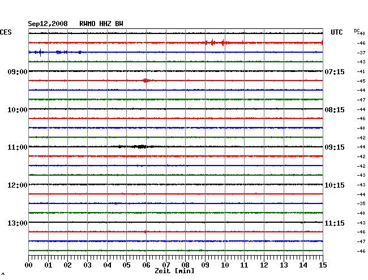Click the red seismic burst below the 09:00 trace

(x=146, y=80)
